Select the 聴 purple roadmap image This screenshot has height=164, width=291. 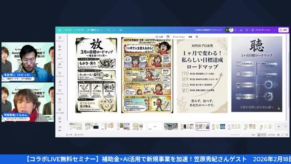click(x=257, y=74)
